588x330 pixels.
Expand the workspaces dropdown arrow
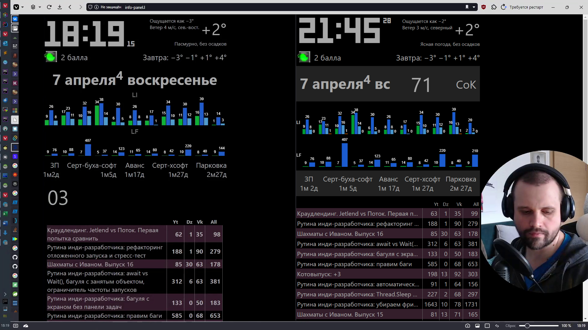pos(40,7)
